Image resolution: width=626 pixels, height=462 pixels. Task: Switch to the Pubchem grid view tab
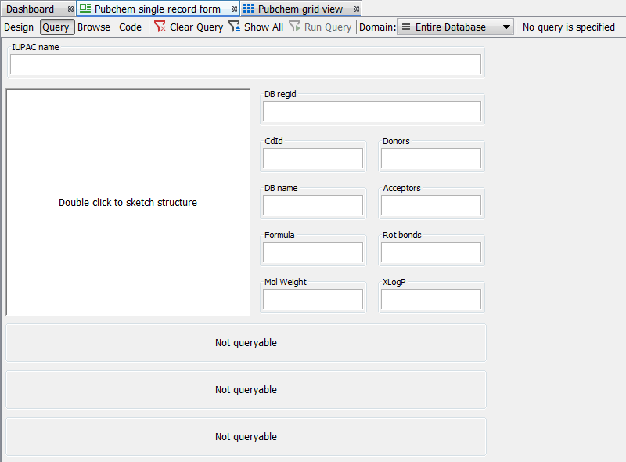pos(301,9)
